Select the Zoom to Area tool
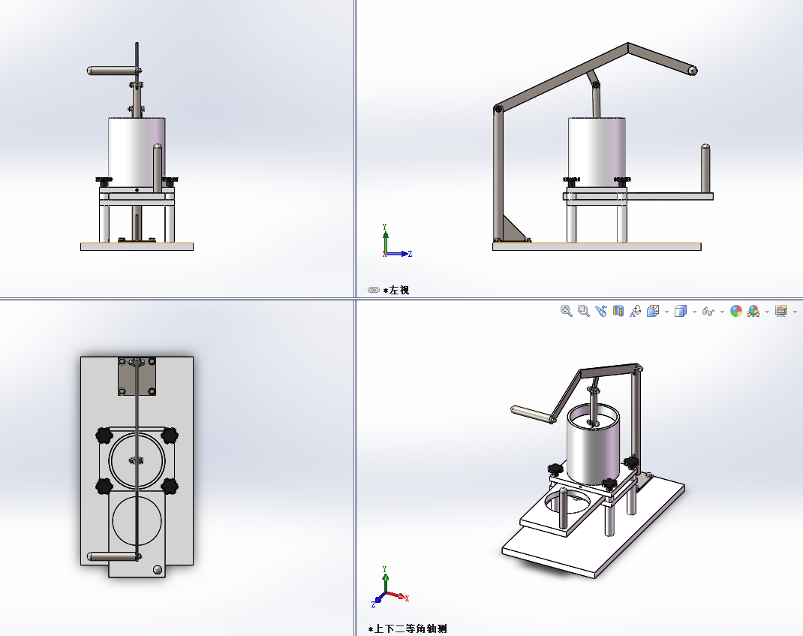The height and width of the screenshot is (636, 803). point(583,311)
